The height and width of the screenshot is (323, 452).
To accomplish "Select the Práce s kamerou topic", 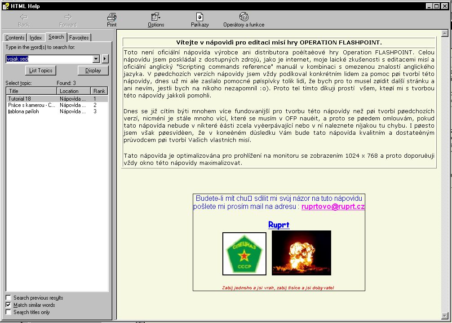I will (57, 105).
